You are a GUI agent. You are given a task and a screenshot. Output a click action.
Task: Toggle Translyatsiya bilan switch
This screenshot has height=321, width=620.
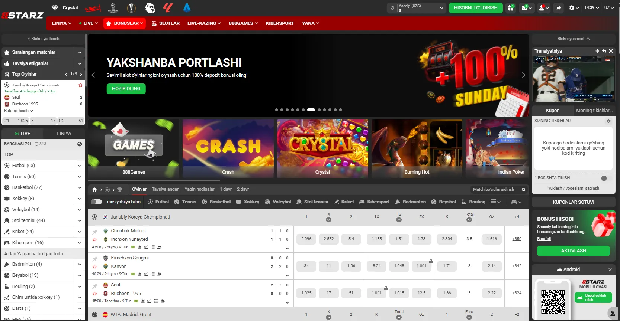(x=96, y=202)
